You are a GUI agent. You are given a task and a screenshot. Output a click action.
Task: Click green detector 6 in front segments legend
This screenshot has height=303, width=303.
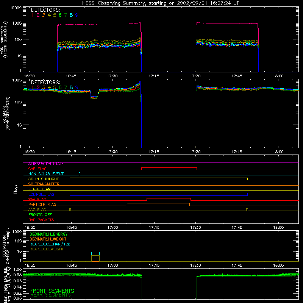[x=60, y=15]
